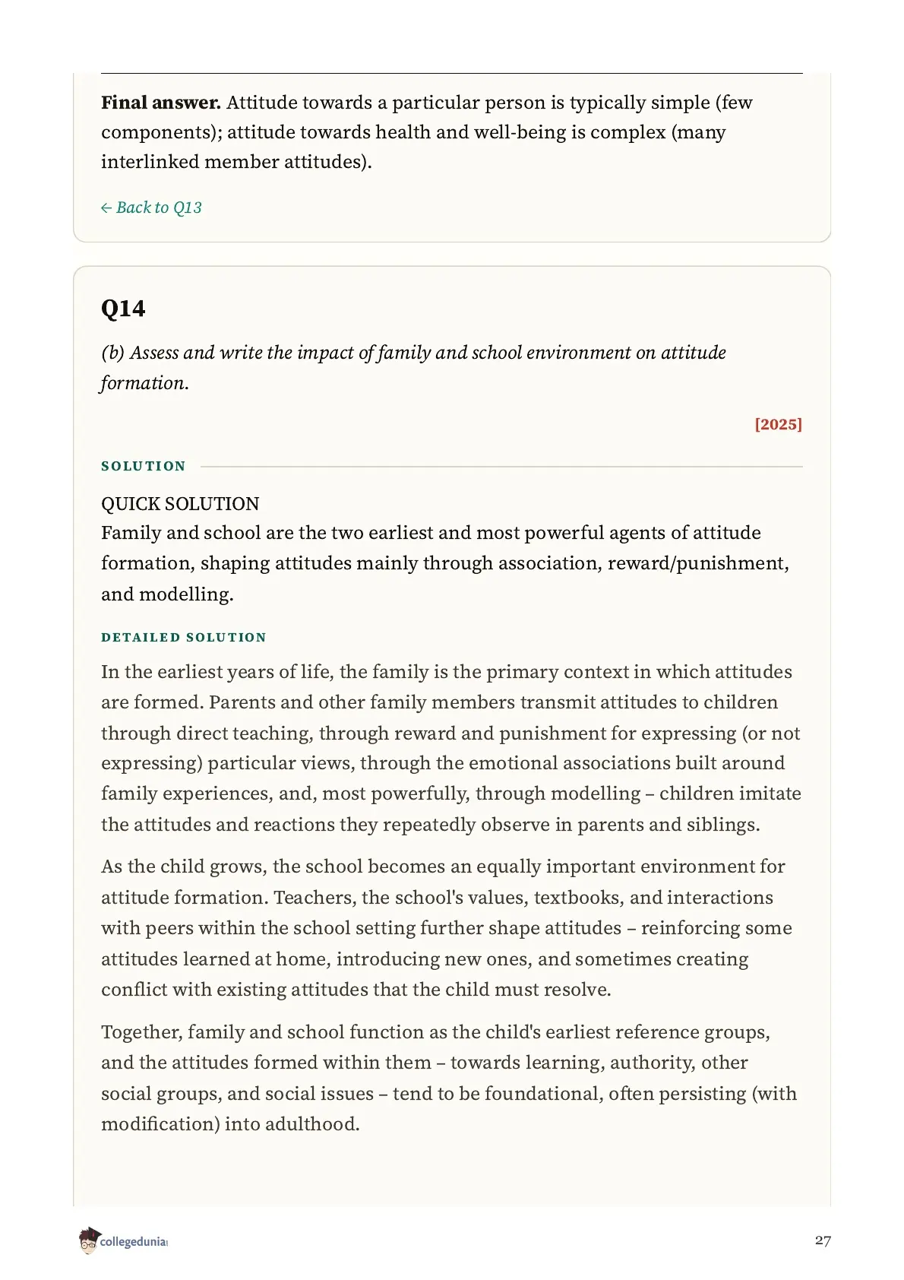This screenshot has height=1280, width=904.
Task: Click the phrase 'modification) into adulthood.'
Action: tap(230, 1124)
